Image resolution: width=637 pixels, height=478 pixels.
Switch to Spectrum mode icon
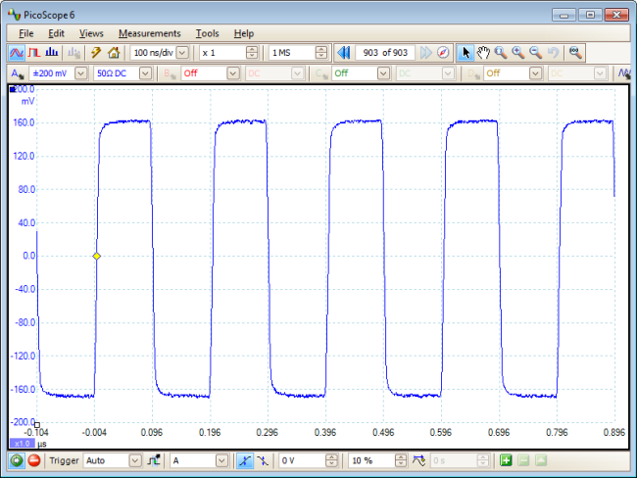[51, 52]
